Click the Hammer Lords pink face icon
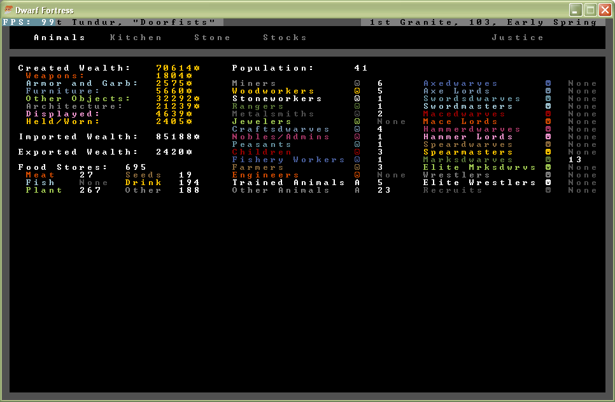The width and height of the screenshot is (615, 402). pyautogui.click(x=548, y=137)
